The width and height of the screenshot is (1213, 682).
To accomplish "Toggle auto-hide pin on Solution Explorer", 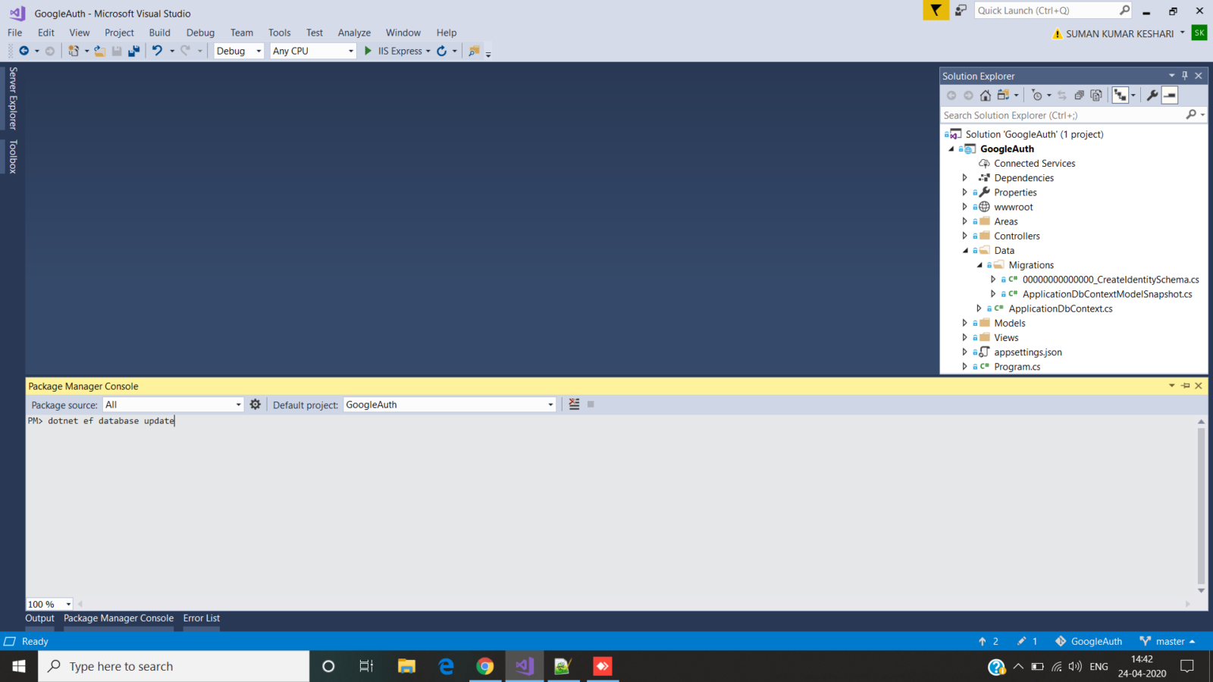I will point(1185,76).
